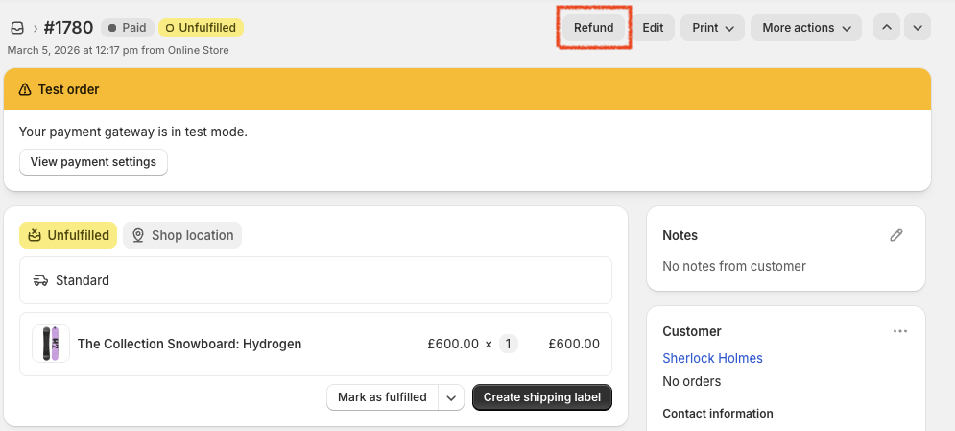Go to previous order with up arrow

pos(887,28)
